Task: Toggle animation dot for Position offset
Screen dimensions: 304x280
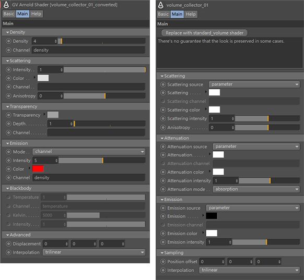Action: (163, 262)
